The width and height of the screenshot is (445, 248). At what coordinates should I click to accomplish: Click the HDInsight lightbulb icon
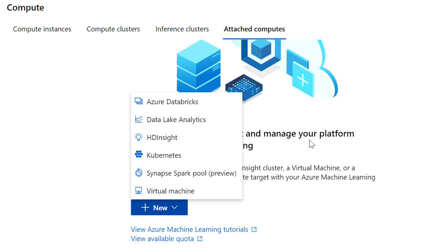pyautogui.click(x=139, y=137)
